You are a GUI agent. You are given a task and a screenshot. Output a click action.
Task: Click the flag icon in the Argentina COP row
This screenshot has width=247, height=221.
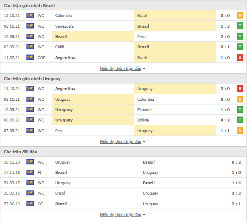point(30,57)
